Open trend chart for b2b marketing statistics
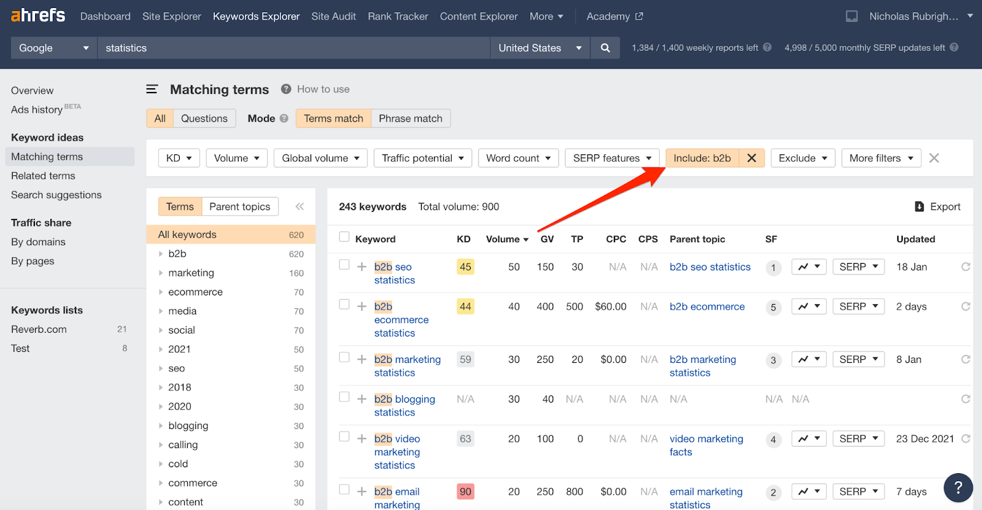Viewport: 982px width, 510px height. tap(809, 359)
